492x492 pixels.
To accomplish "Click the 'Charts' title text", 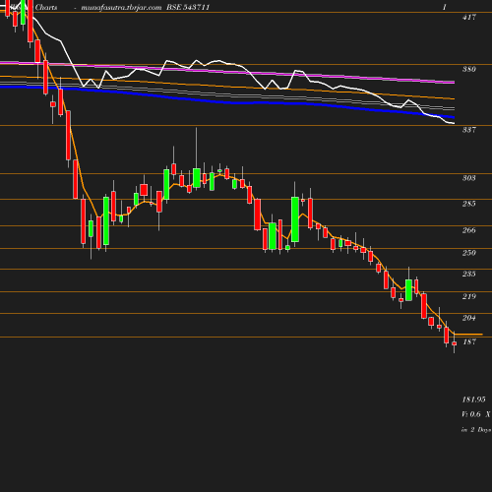I will tap(46, 7).
